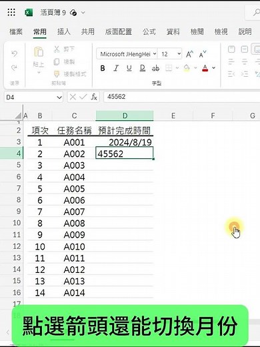The image size is (260, 347).
Task: Toggle double underline formatting
Action: (143, 68)
